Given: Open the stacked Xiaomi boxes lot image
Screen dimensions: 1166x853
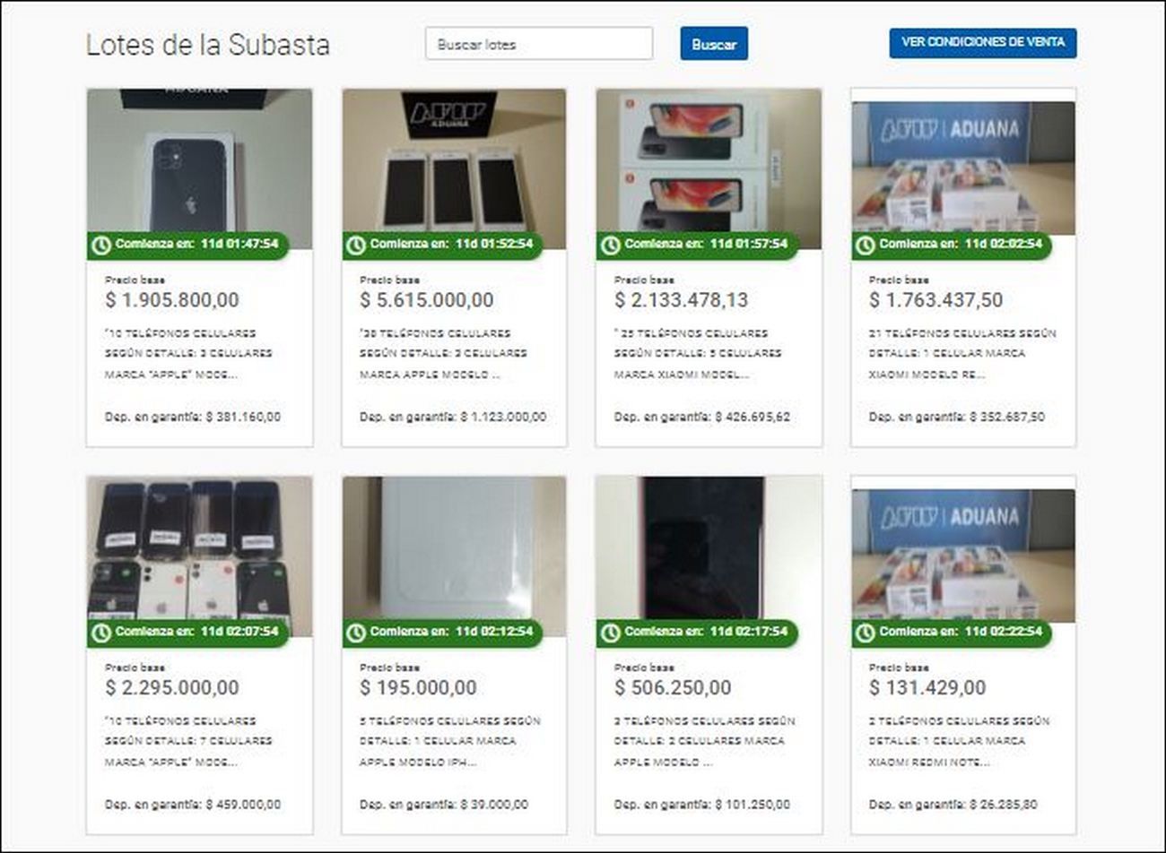Looking at the screenshot, I should click(x=709, y=168).
